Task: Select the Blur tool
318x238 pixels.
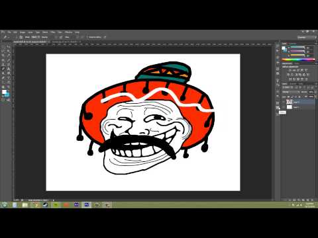Action: [3, 73]
